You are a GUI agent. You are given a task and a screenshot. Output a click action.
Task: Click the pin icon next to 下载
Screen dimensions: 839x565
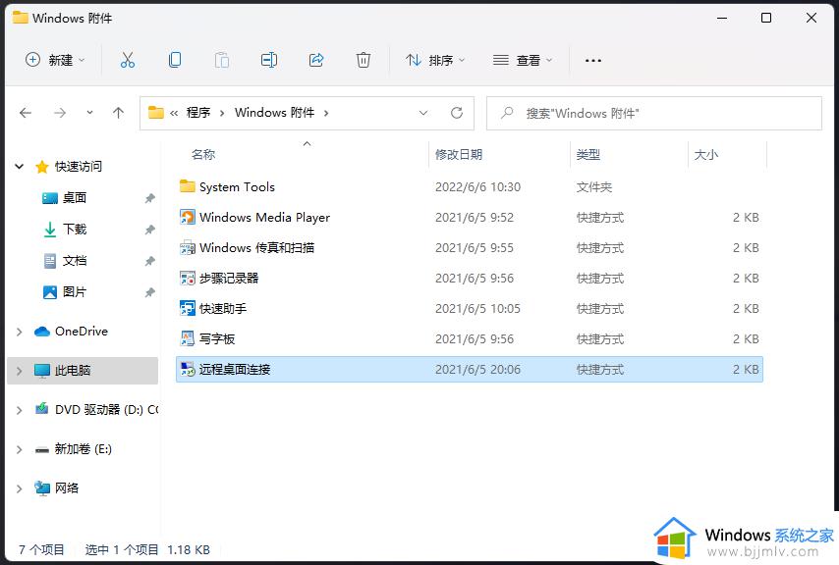tap(149, 230)
